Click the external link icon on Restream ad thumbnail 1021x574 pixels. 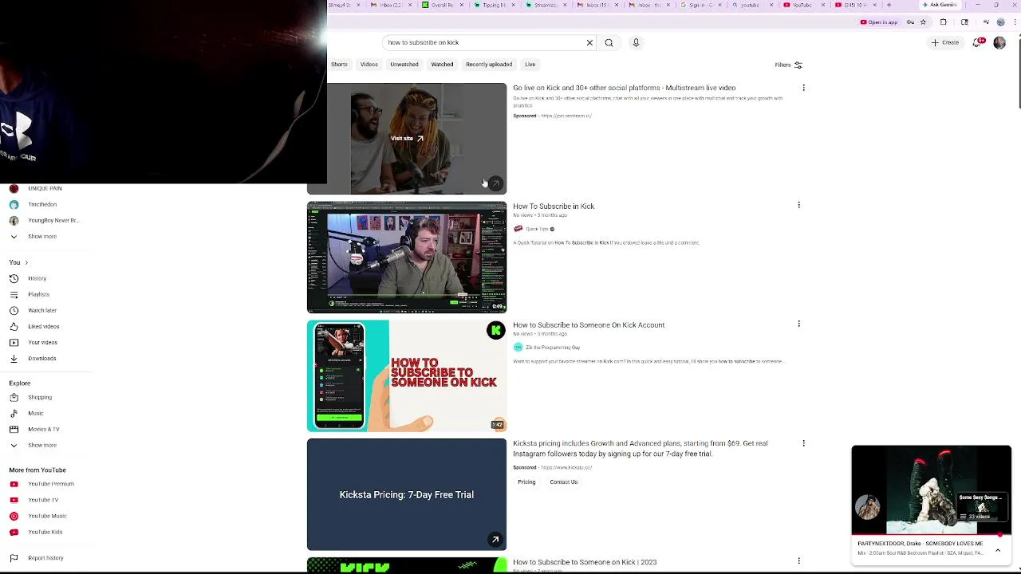pos(495,183)
